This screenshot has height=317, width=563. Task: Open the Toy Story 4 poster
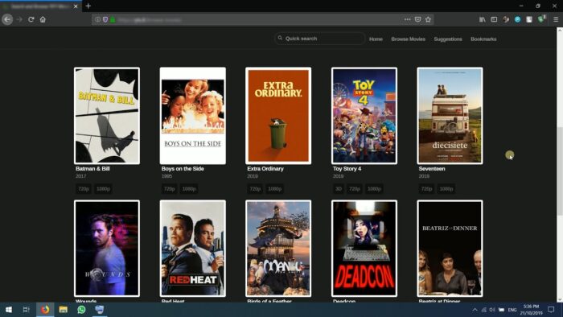[364, 116]
